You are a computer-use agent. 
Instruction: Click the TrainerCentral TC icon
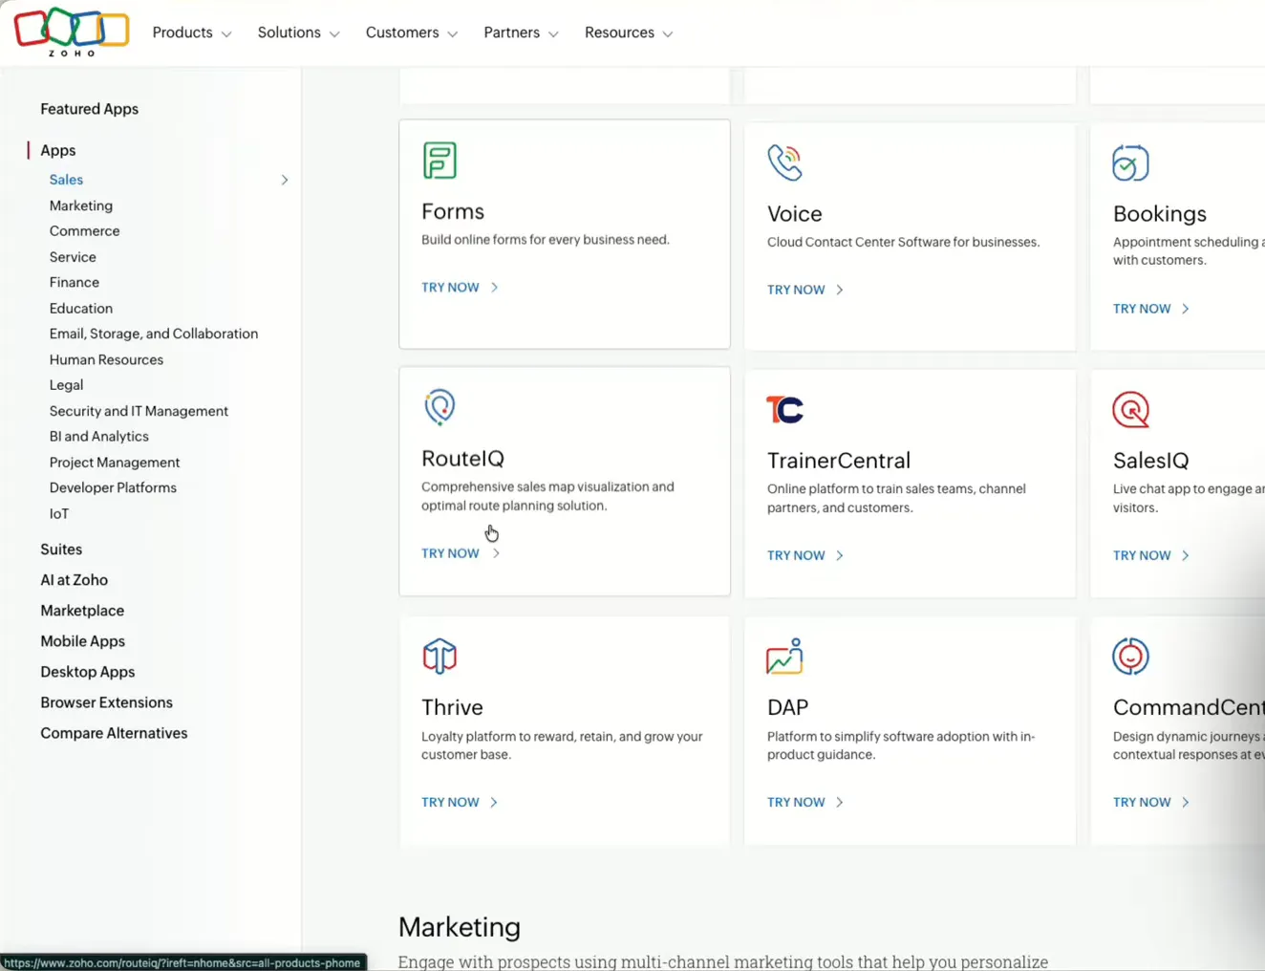(784, 410)
